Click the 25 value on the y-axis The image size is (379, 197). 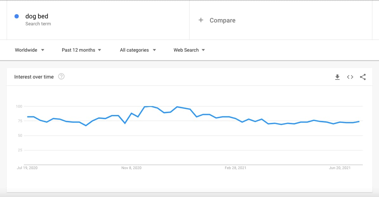(20, 150)
